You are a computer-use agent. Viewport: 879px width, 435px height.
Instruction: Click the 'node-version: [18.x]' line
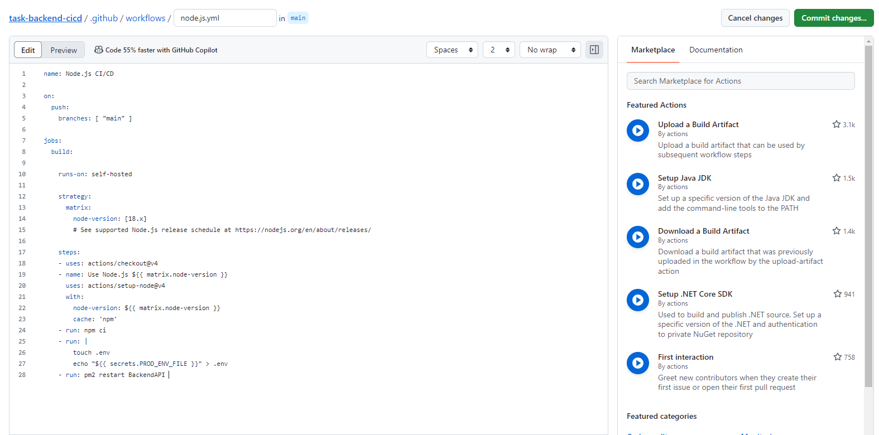pos(110,219)
